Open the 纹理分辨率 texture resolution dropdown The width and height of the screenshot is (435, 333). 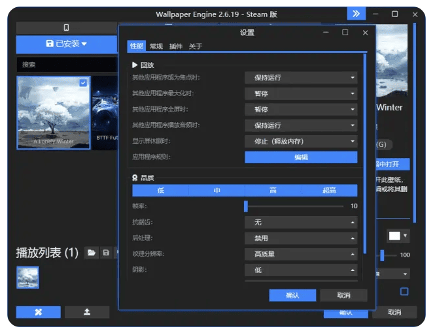tap(301, 254)
